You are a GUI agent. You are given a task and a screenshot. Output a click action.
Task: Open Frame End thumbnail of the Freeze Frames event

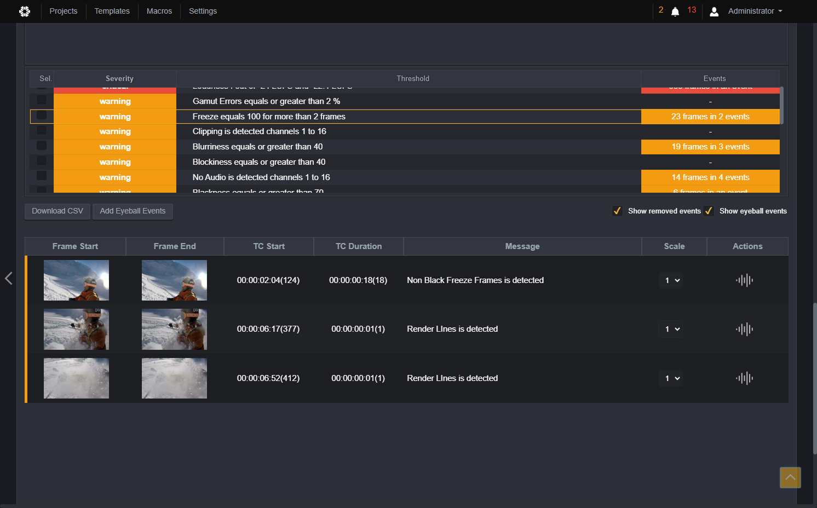click(174, 280)
